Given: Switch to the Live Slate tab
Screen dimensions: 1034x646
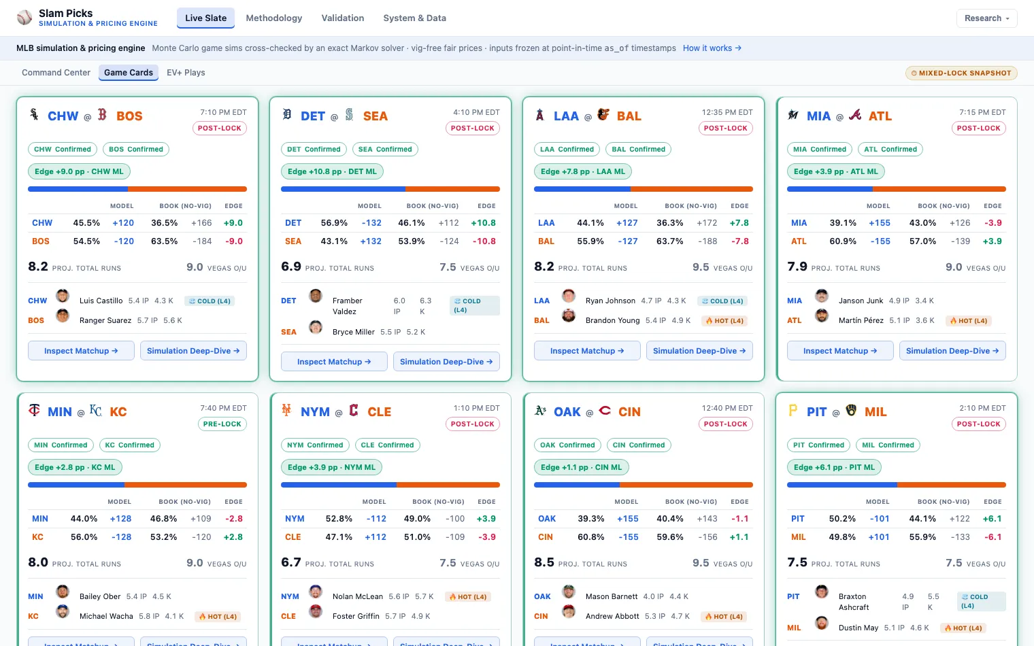Looking at the screenshot, I should click(205, 18).
